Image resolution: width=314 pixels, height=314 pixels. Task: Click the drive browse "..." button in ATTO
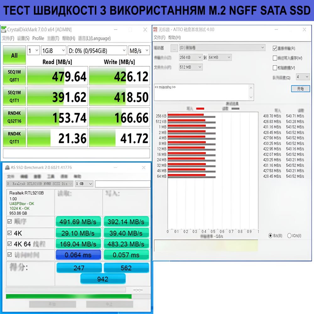tap(174, 48)
